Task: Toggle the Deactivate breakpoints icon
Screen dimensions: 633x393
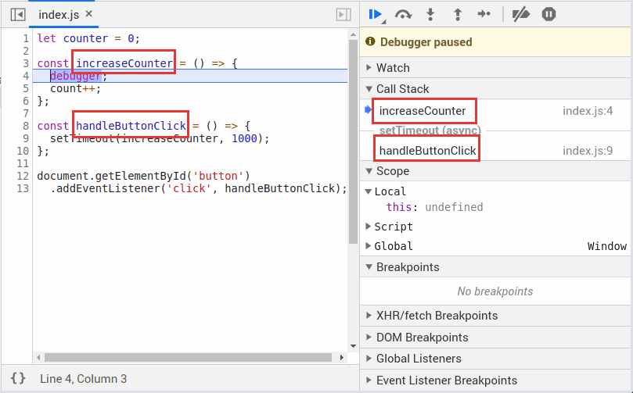Action: [520, 14]
